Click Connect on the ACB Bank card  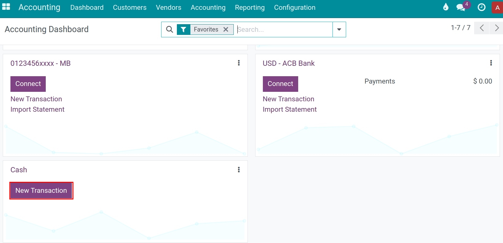[x=280, y=84]
